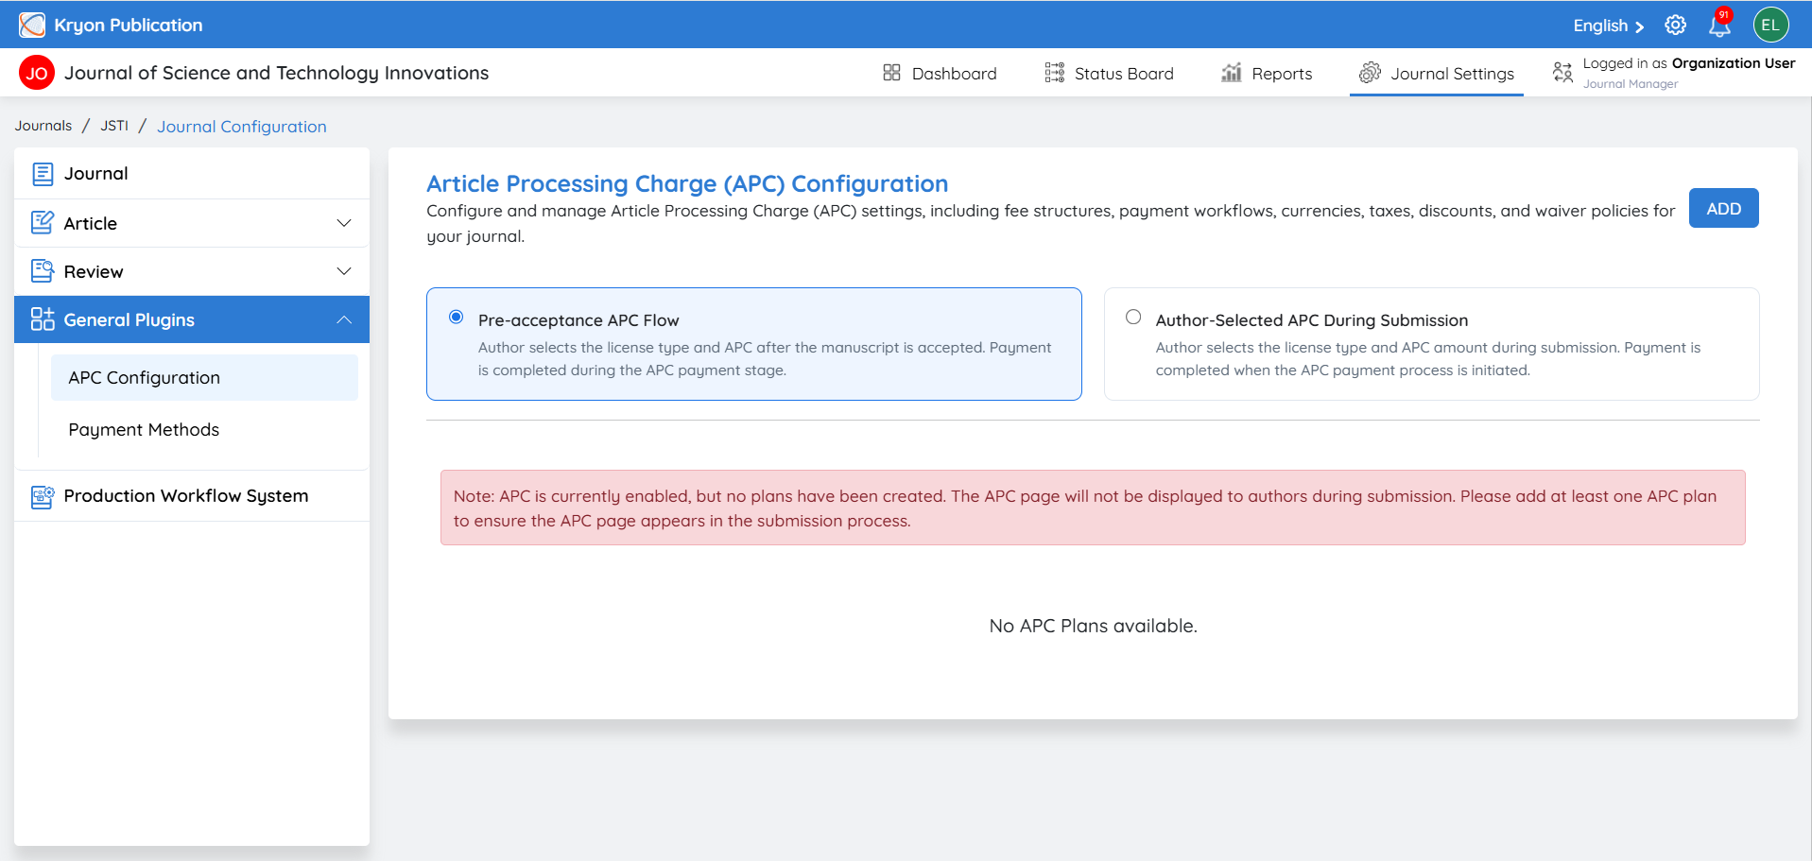Image resolution: width=1812 pixels, height=861 pixels.
Task: Open the Dashboard tab
Action: 940,73
